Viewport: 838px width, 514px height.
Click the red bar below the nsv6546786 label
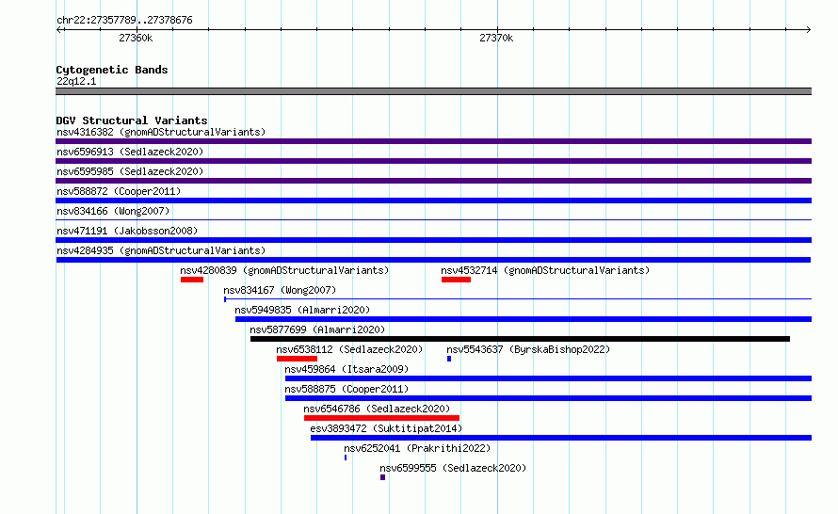pos(381,418)
